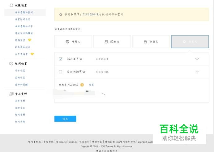Open 去广告设置 sidebar item

tap(21, 54)
